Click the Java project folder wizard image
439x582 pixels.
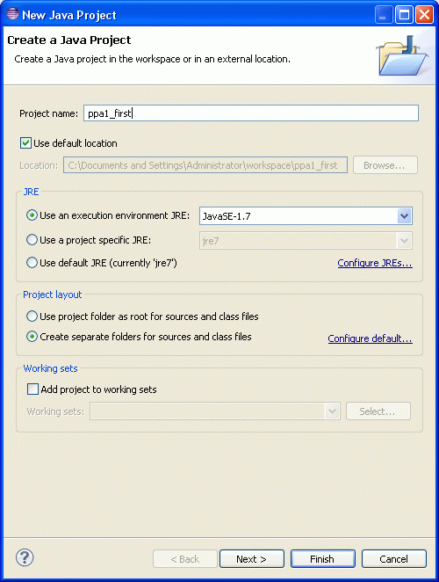(403, 55)
